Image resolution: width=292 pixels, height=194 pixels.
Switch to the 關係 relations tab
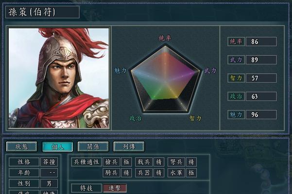(x=93, y=147)
